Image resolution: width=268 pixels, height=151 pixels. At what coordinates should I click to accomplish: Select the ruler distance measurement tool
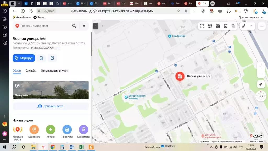pos(244,26)
